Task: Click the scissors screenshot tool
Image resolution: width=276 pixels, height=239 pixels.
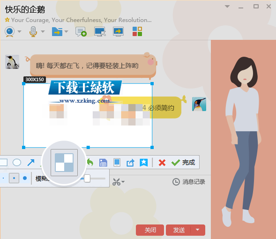Action: coord(116,182)
